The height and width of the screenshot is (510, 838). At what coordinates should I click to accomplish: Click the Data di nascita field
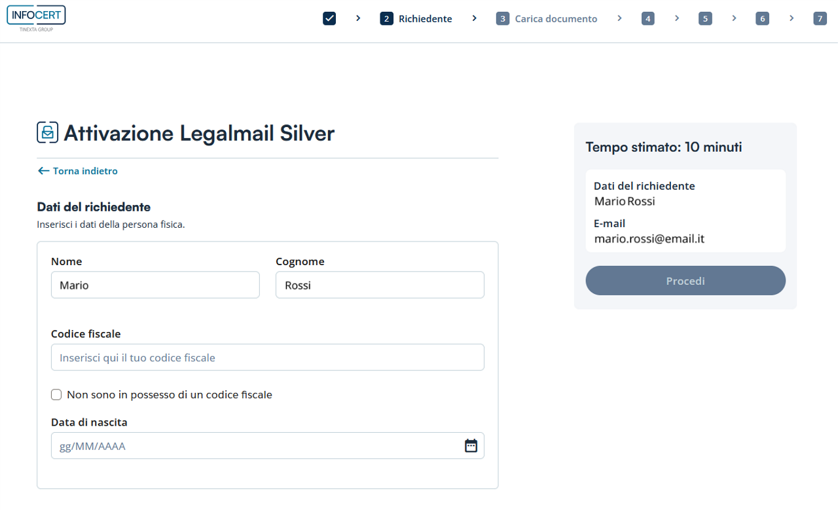click(255, 446)
